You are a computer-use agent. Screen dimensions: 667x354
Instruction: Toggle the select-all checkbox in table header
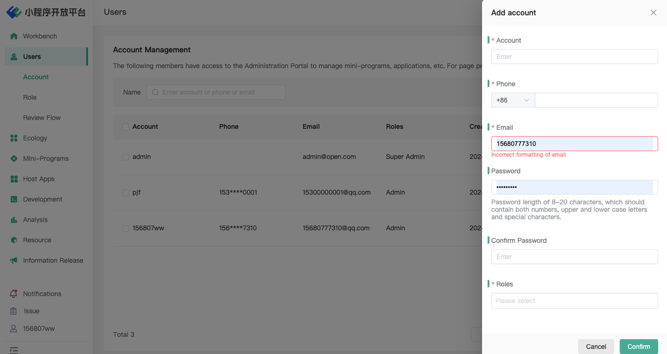(126, 127)
